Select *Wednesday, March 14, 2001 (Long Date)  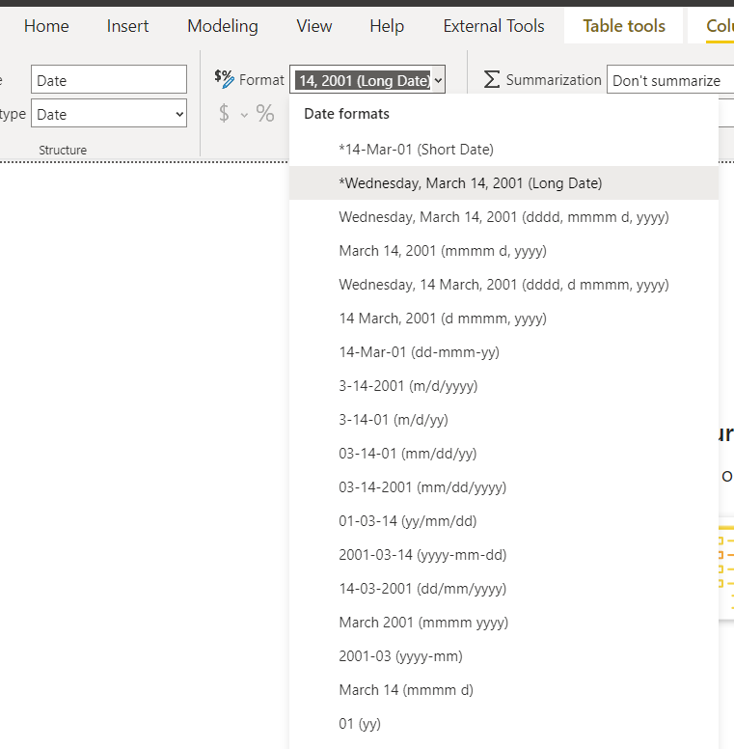point(504,183)
